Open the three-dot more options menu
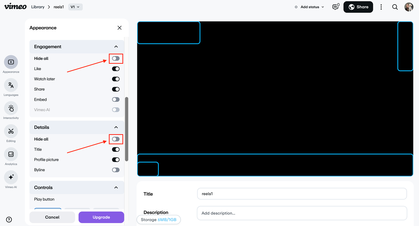 point(381,7)
